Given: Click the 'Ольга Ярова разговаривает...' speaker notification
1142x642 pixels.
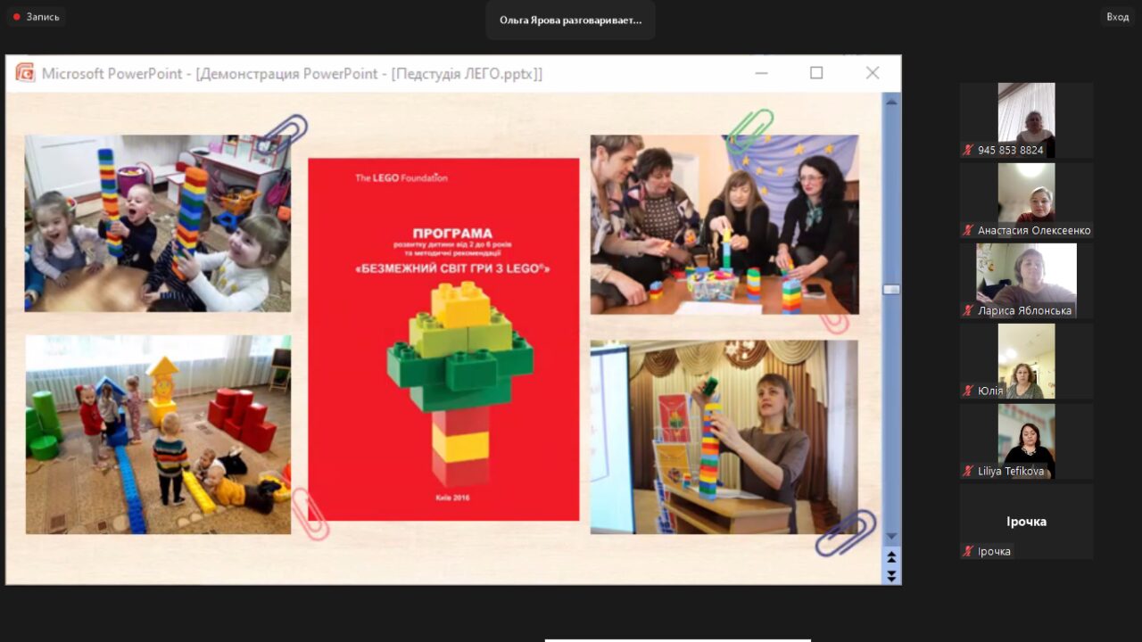Looking at the screenshot, I should pyautogui.click(x=571, y=20).
